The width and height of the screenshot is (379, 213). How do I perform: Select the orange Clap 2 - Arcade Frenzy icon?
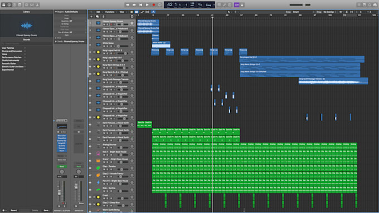click(98, 175)
